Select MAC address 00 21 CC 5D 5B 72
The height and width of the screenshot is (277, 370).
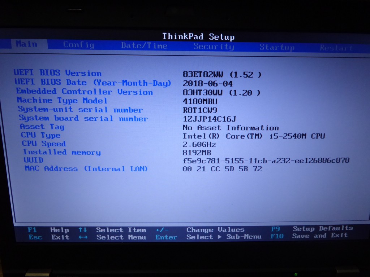222,169
